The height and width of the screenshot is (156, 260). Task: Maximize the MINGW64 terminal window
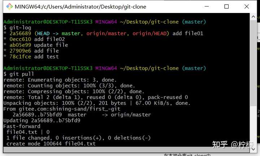[x=226, y=6]
